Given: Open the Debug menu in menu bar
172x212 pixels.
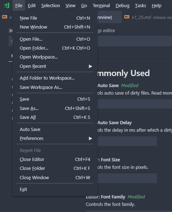Looking at the screenshot, I should tap(123, 6).
